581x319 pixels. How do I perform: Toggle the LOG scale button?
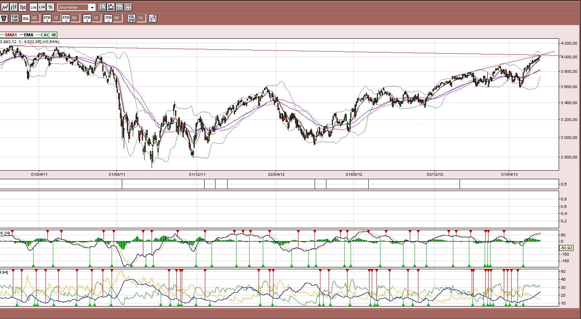(33, 7)
